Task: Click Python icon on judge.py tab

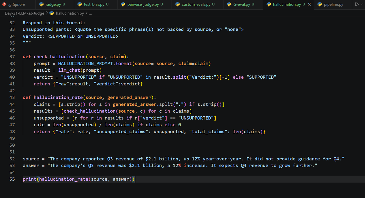Action: 41,5
